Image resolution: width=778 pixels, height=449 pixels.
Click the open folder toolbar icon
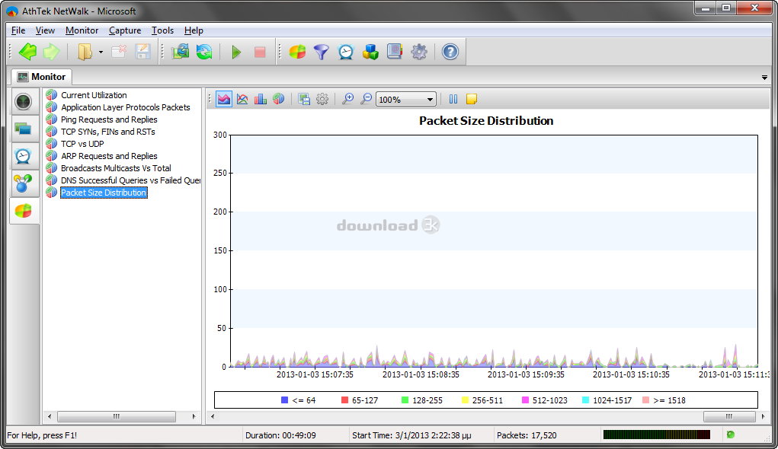[x=85, y=52]
